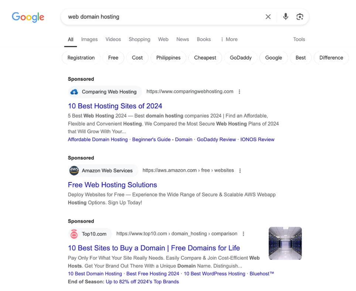Open 10 Best Hosting Sites of 2024
The height and width of the screenshot is (291, 356).
pyautogui.click(x=115, y=106)
